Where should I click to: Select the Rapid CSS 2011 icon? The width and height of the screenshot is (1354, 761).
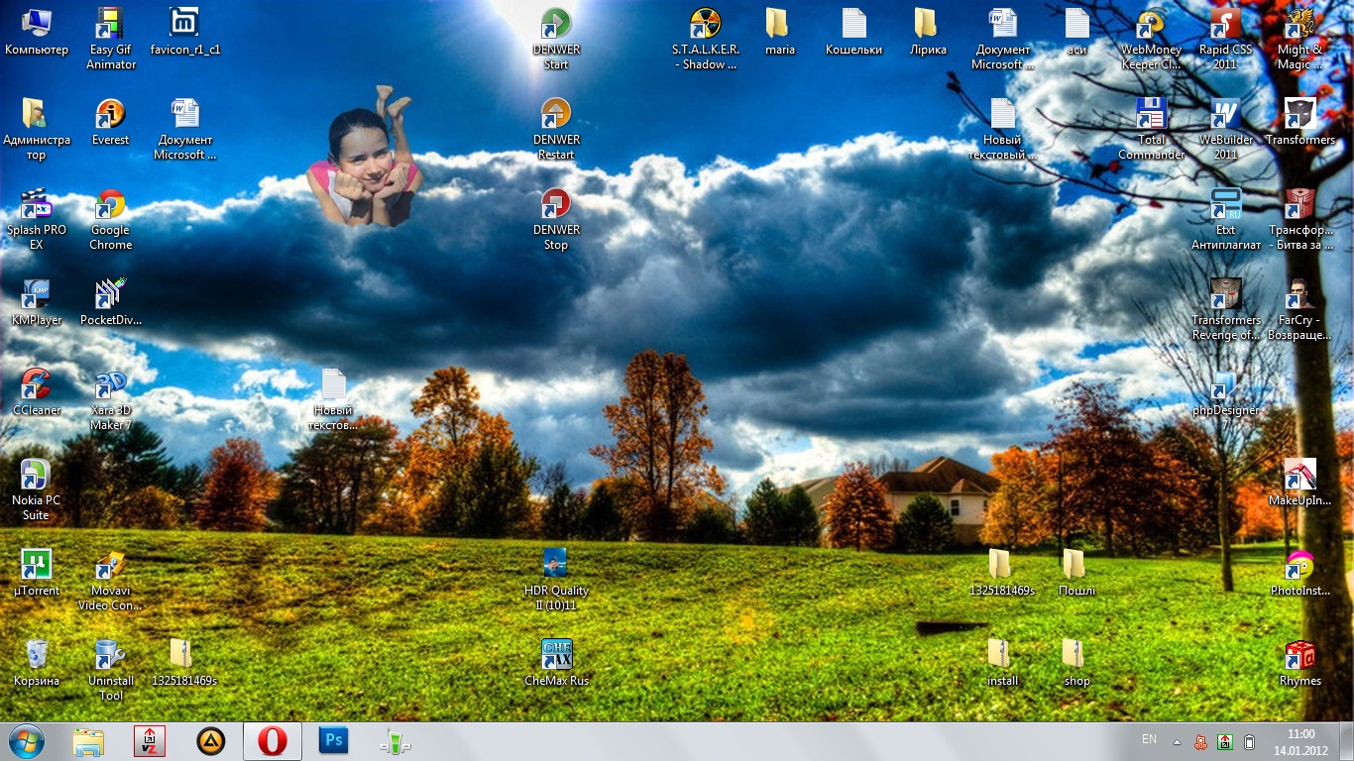pos(1225,24)
